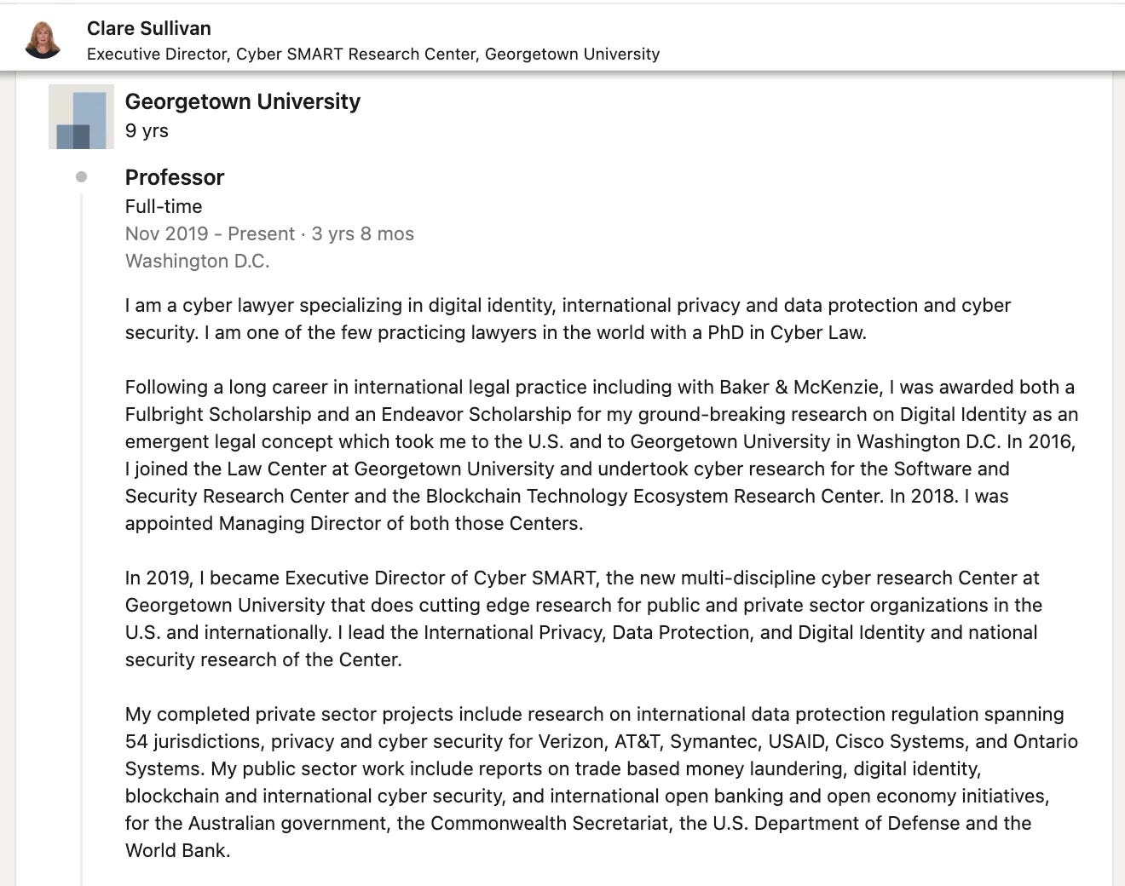Click the 'World Bank.' text at the bottom
The width and height of the screenshot is (1125, 886).
point(178,850)
